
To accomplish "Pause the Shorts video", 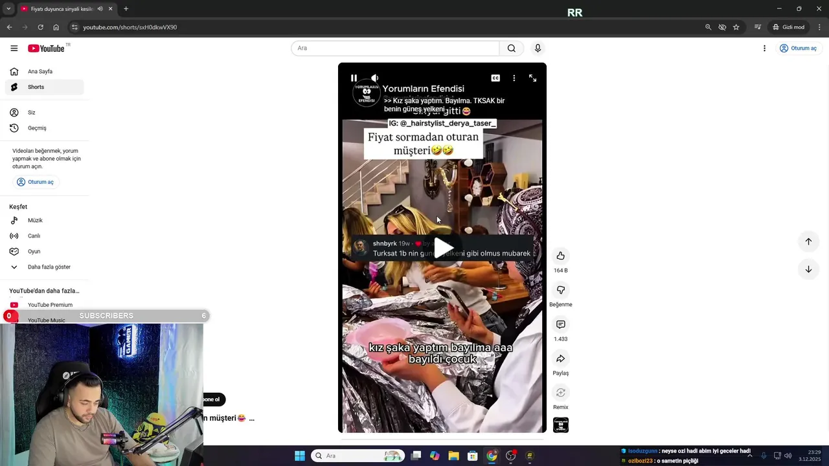I will click(x=354, y=78).
